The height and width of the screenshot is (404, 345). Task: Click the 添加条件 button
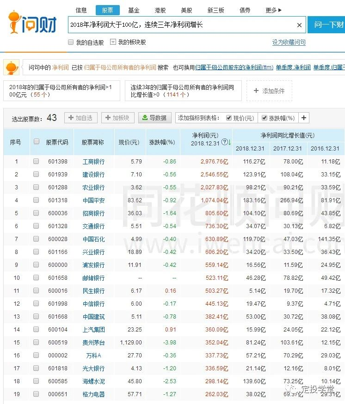pyautogui.click(x=270, y=90)
